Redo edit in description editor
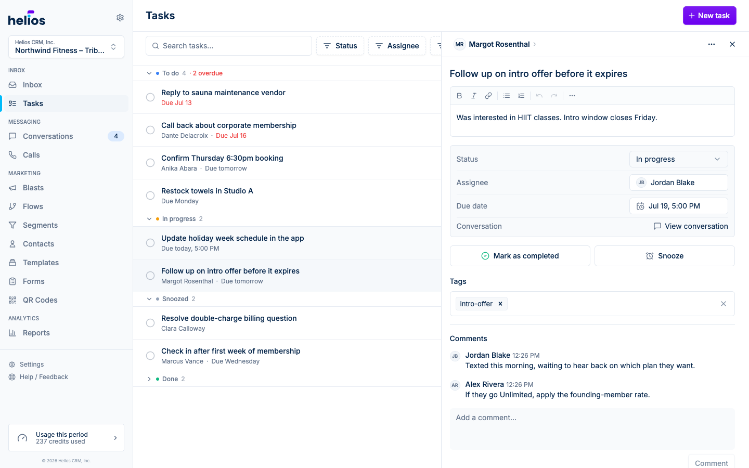749x468 pixels. tap(554, 96)
